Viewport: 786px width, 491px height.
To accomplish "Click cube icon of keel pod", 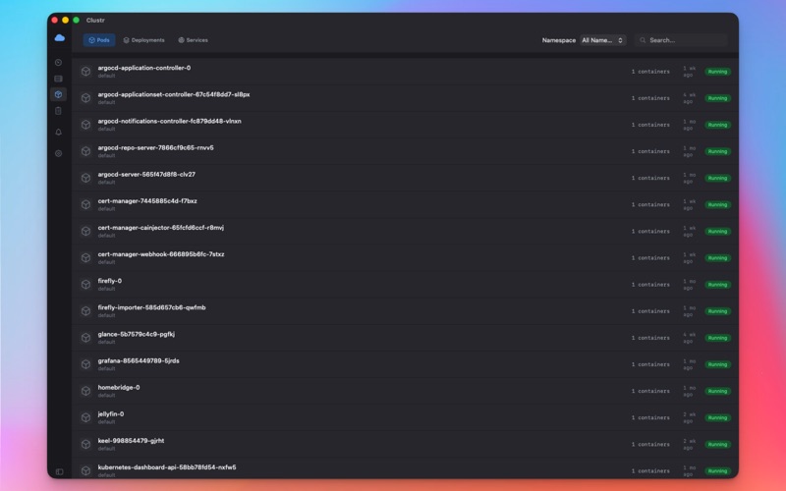I will point(85,444).
